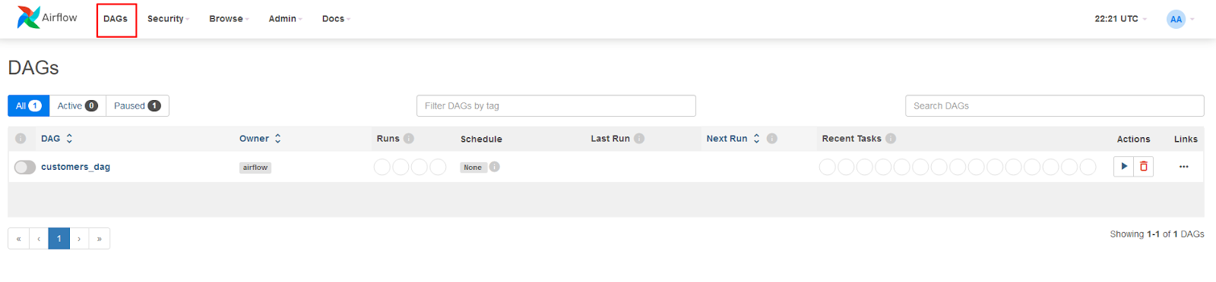Delete customers_dag using red trash icon
The image size is (1216, 282).
[1143, 167]
